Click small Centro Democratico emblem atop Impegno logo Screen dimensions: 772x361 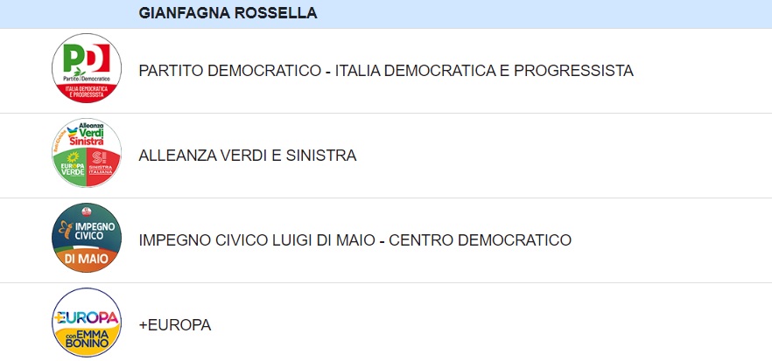tap(87, 212)
